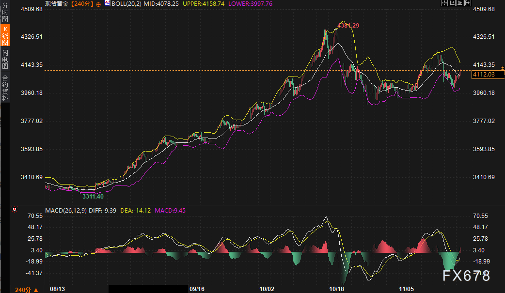This screenshot has width=505, height=293.
Task: Click the export chart icon at top right
Action: point(467,3)
